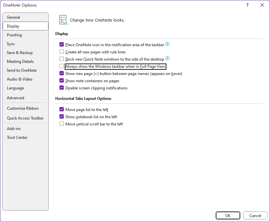
Task: Open the Proofing options category
Action: pyautogui.click(x=25, y=35)
